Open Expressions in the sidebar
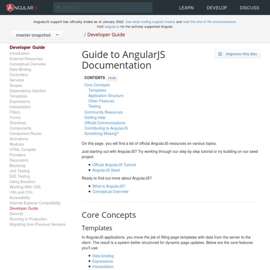 point(20,101)
